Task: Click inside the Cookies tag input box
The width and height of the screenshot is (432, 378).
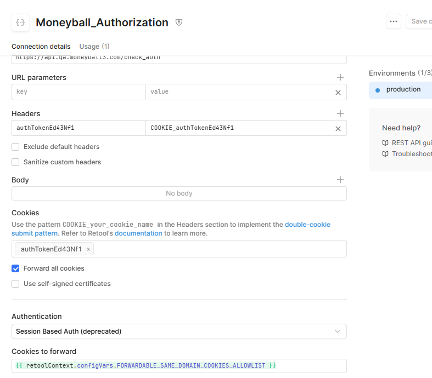Action: pyautogui.click(x=179, y=249)
